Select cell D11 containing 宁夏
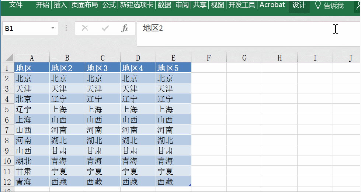 click(x=138, y=171)
